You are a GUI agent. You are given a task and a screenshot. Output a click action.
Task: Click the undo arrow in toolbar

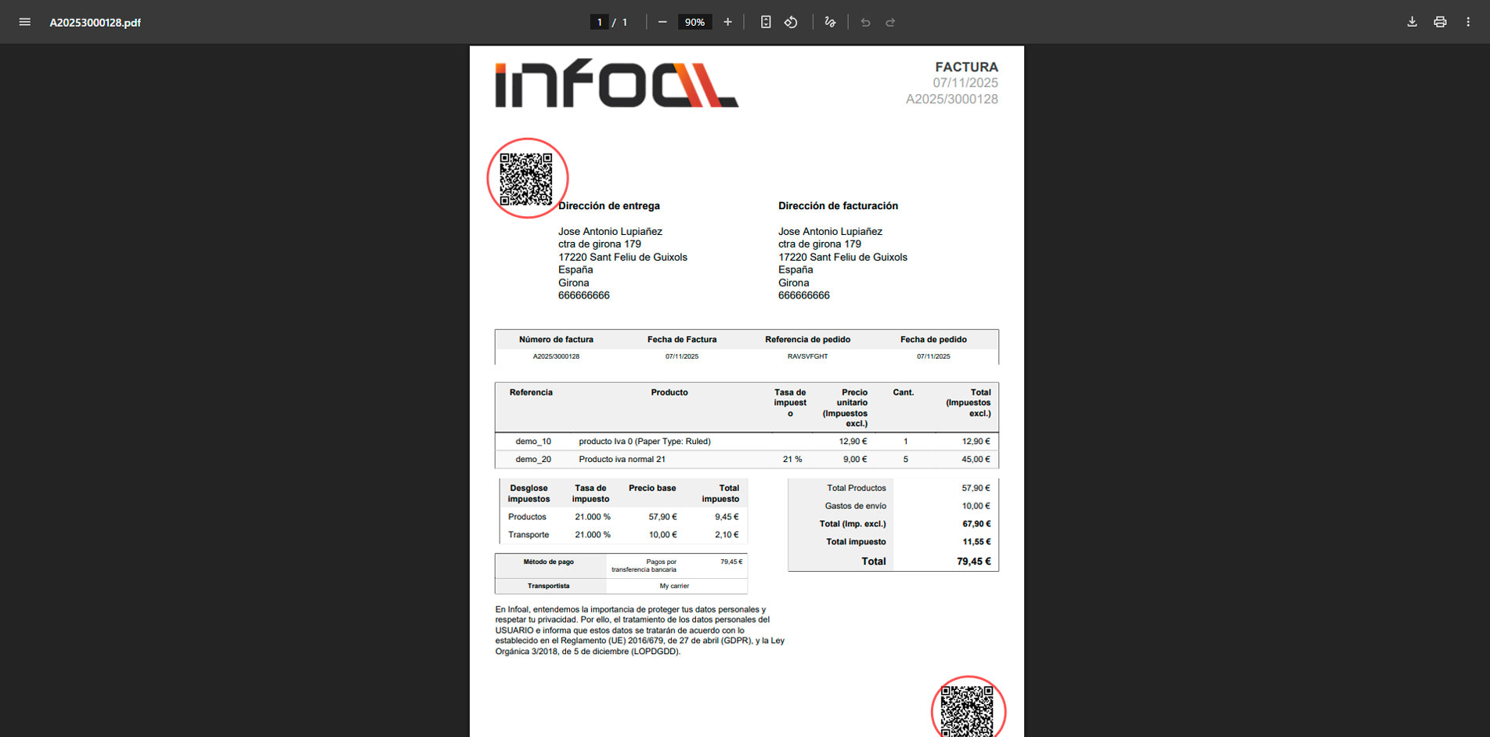pos(865,22)
